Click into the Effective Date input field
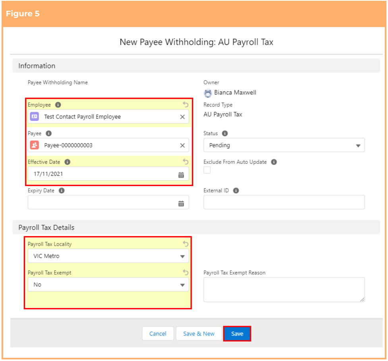 [x=109, y=174]
